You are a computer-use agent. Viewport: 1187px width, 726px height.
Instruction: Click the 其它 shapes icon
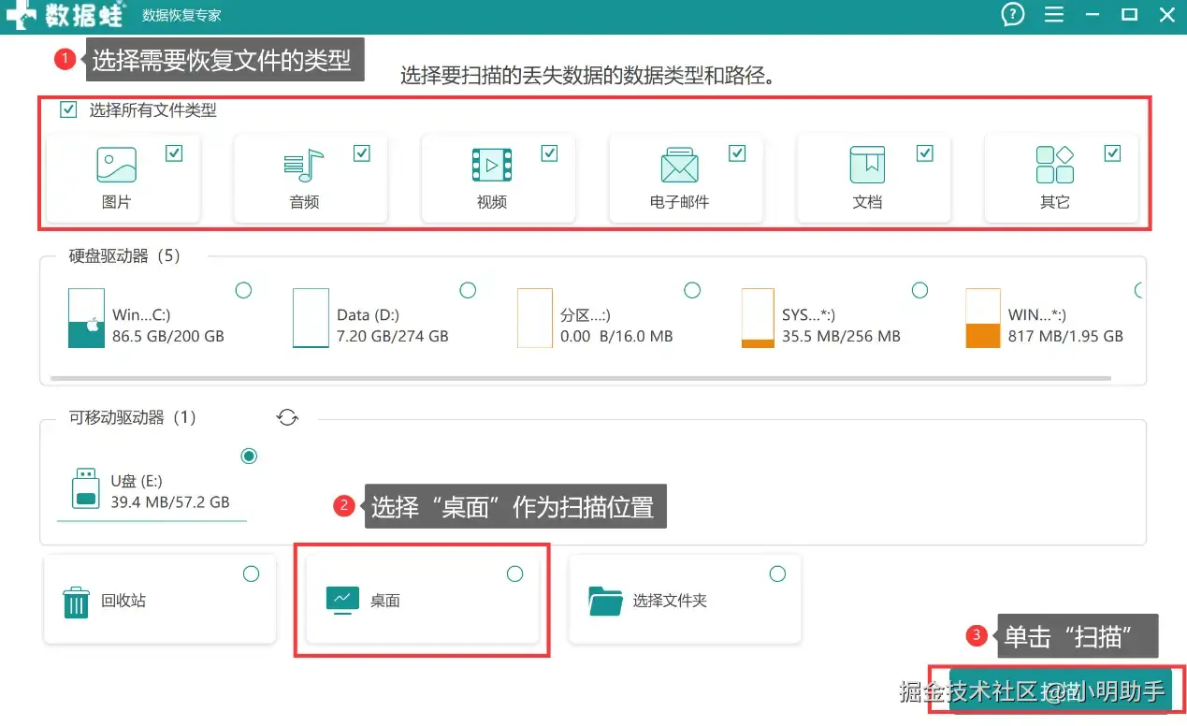[x=1054, y=165]
